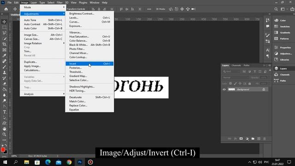Viewport: 295px width, 166px height.
Task: Choose Hue/Saturation adjustment
Action: click(x=89, y=36)
